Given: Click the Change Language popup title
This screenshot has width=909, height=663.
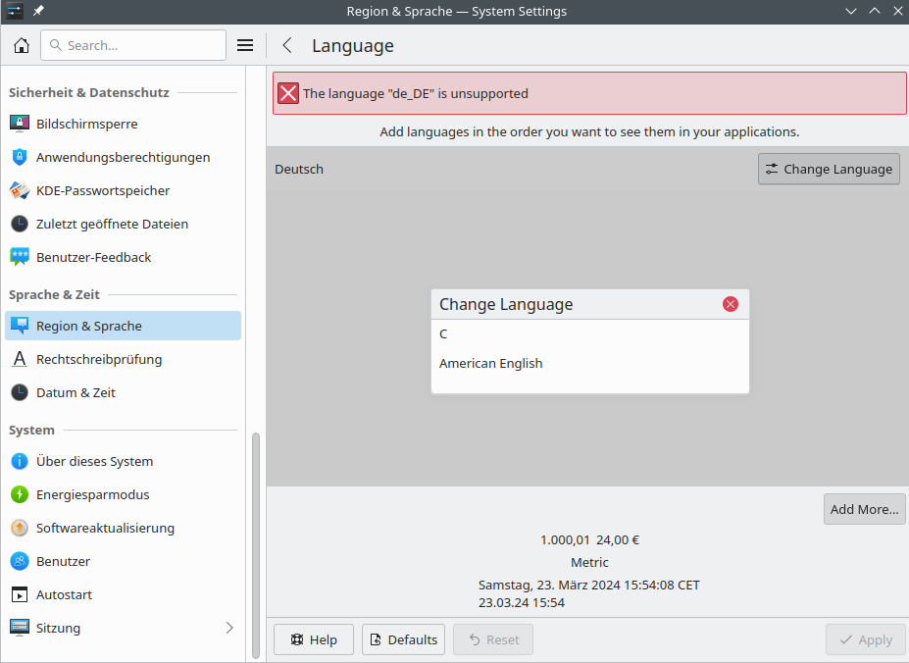Looking at the screenshot, I should (506, 304).
